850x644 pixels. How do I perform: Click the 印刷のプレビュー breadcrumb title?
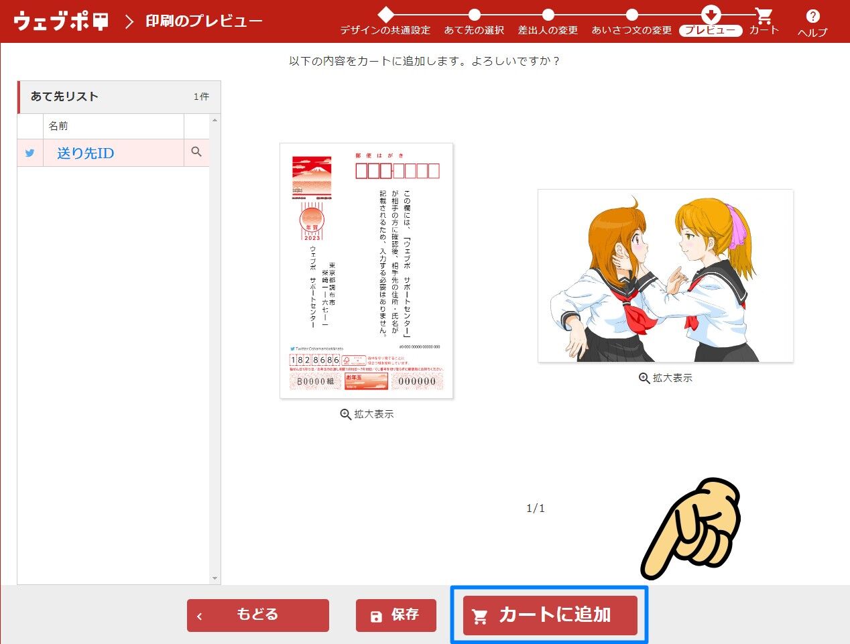point(204,21)
